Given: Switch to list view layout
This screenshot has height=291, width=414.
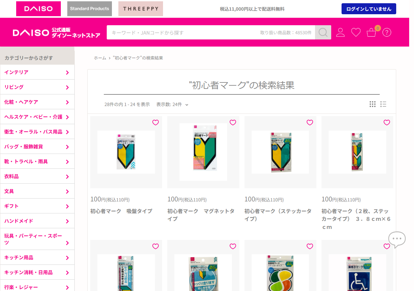Looking at the screenshot, I should pyautogui.click(x=383, y=104).
